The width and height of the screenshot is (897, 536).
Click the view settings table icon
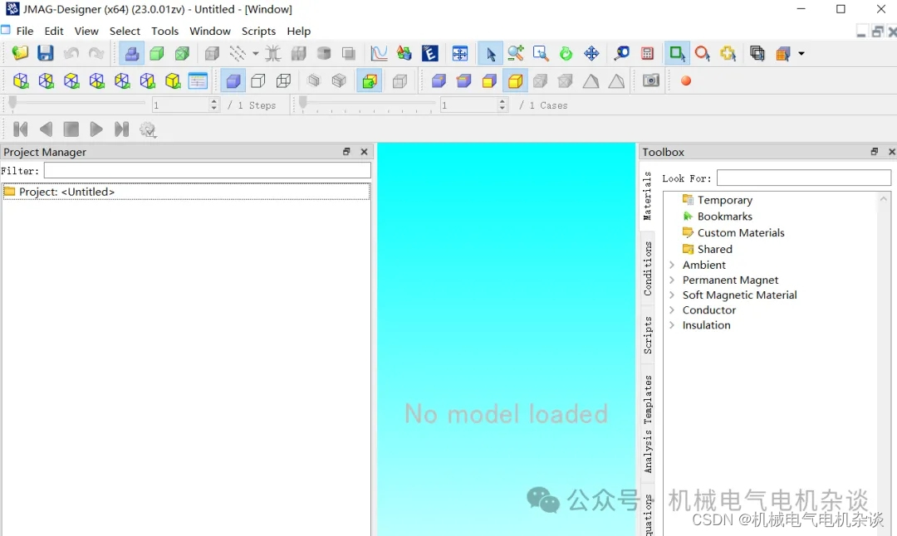tap(198, 81)
